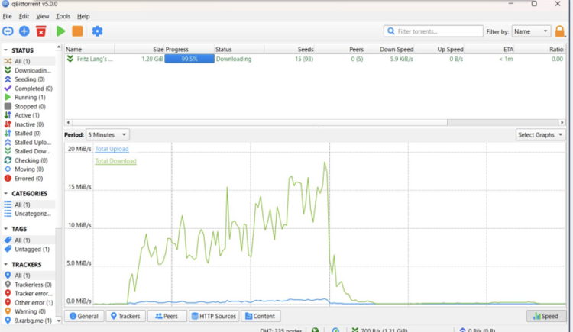Select Errored (0) status filter

pos(29,179)
